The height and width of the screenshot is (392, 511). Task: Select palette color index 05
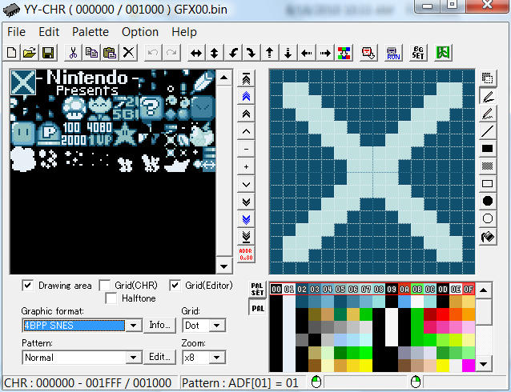click(x=340, y=289)
